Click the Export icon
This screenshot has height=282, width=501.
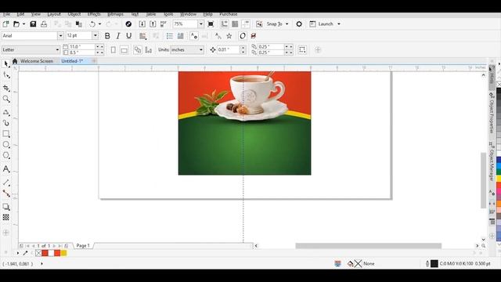[x=153, y=24]
